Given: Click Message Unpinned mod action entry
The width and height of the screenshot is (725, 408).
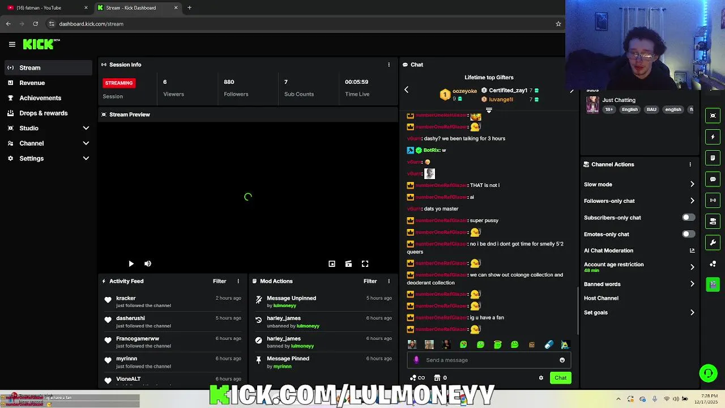Looking at the screenshot, I should [x=323, y=301].
